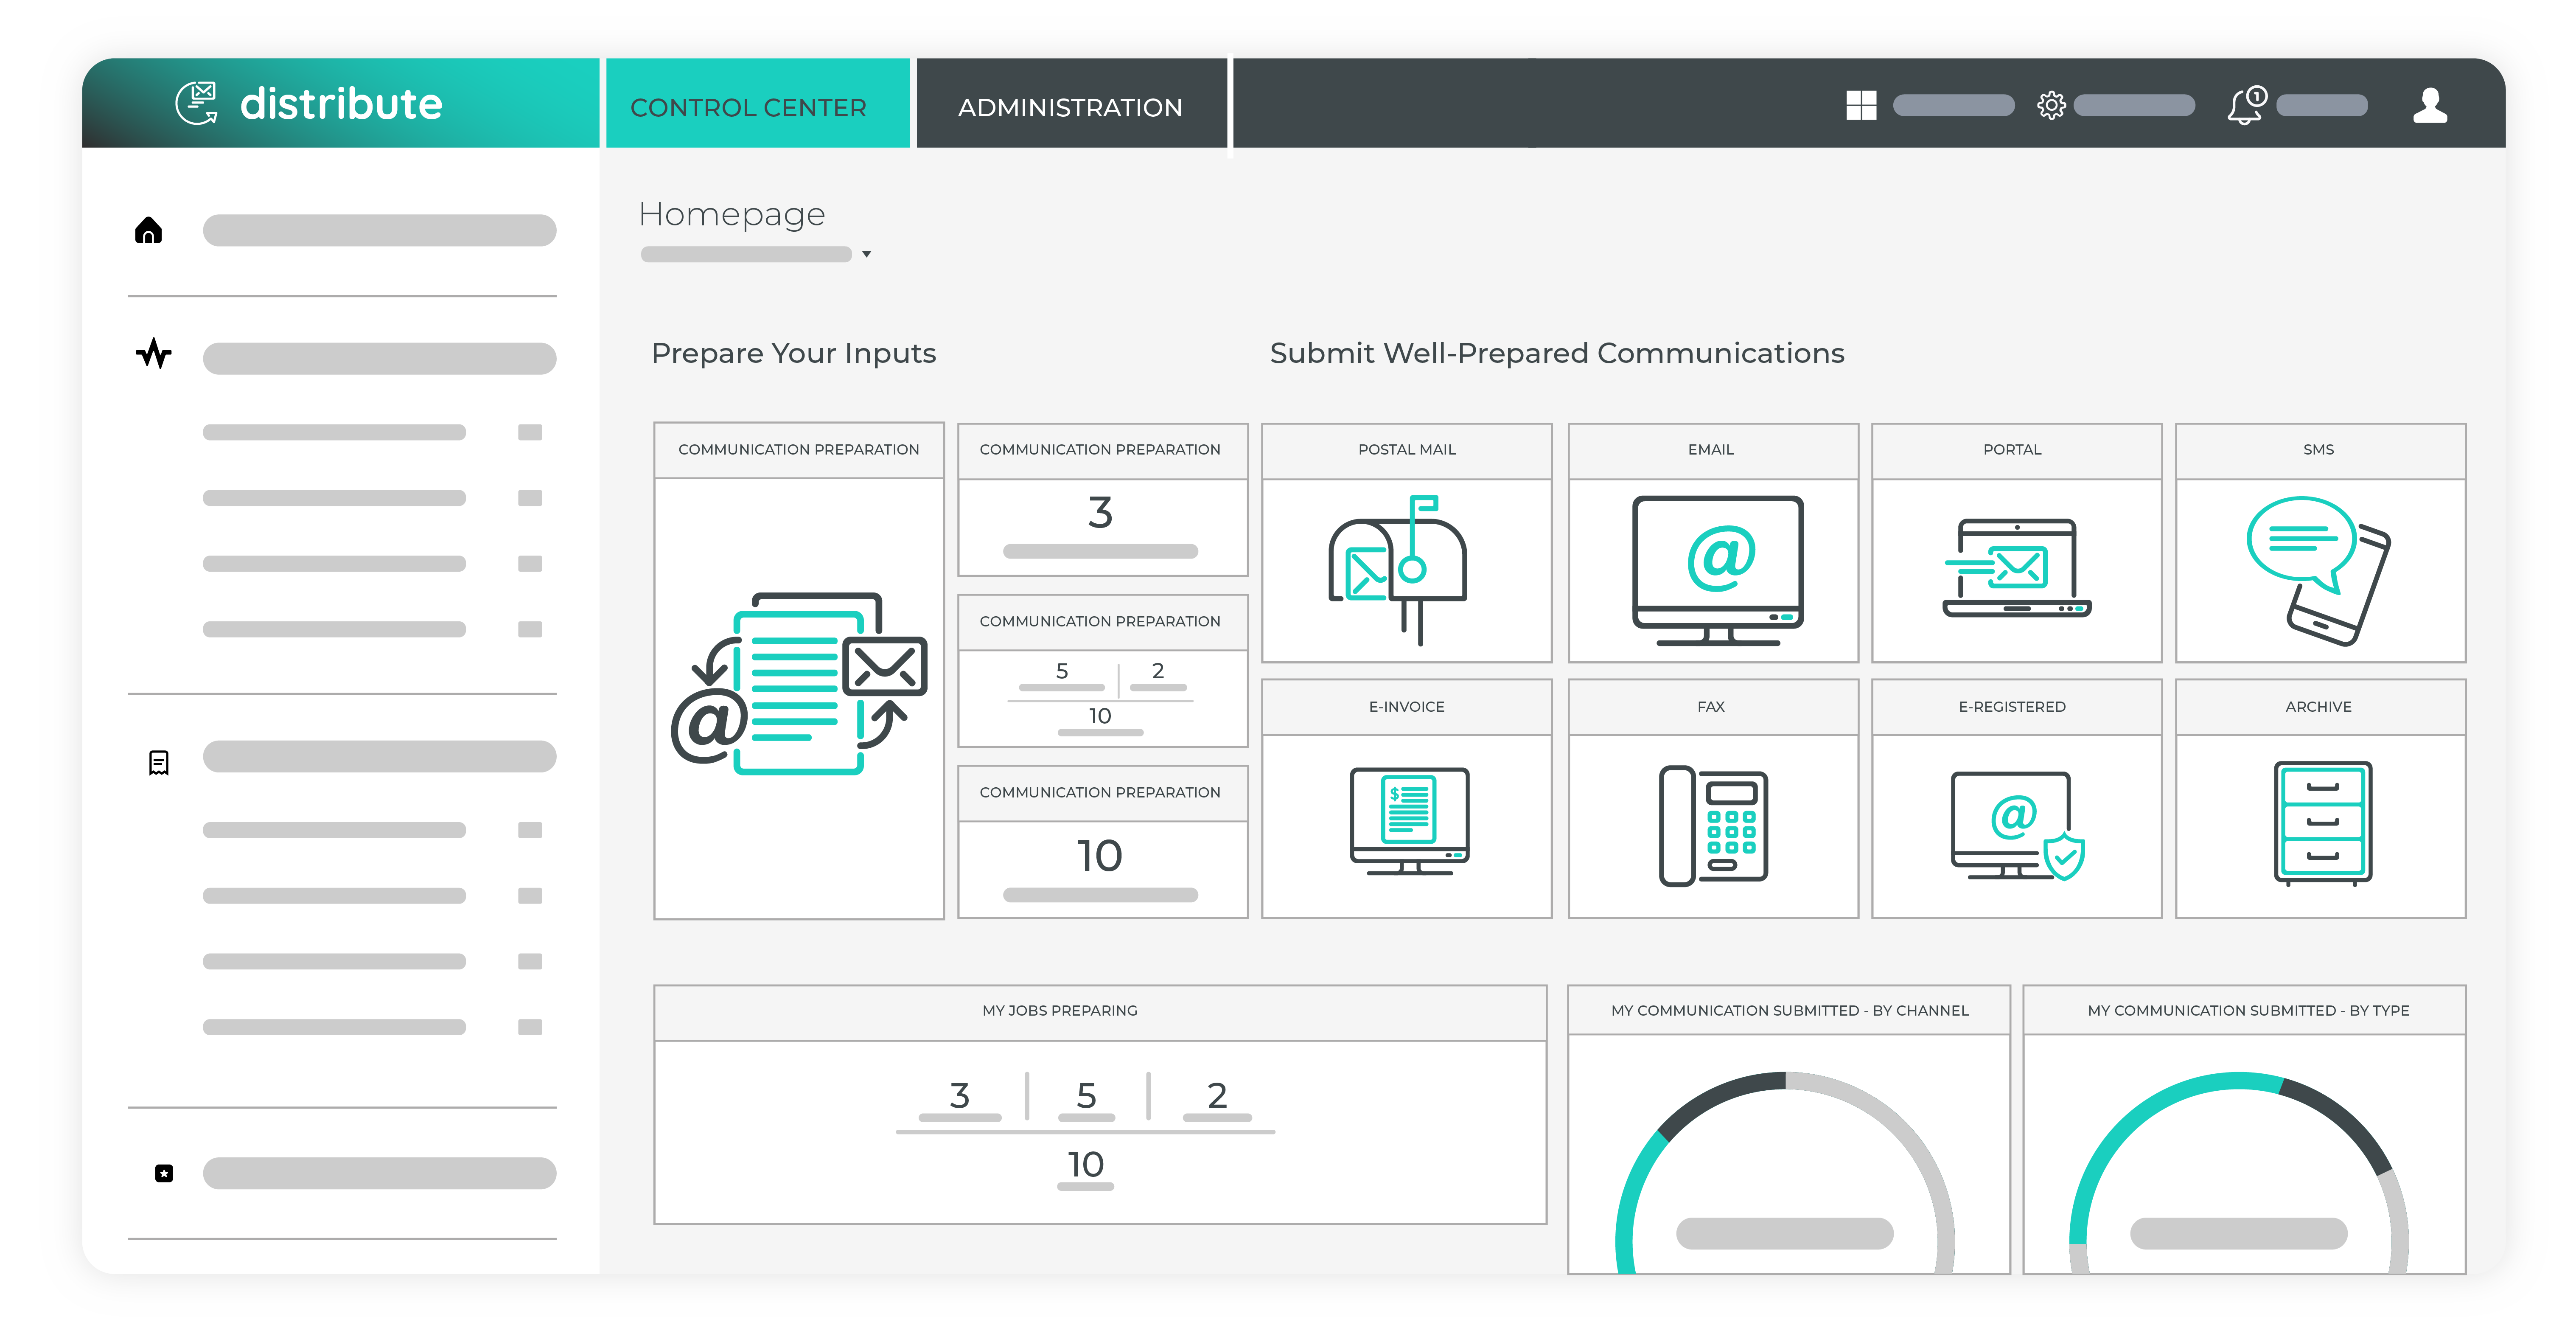Click value 2 in My Jobs Preparing
The image size is (2576, 1342).
pos(1217,1096)
